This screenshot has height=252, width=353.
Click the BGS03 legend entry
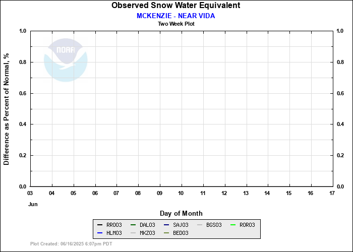coord(209,225)
